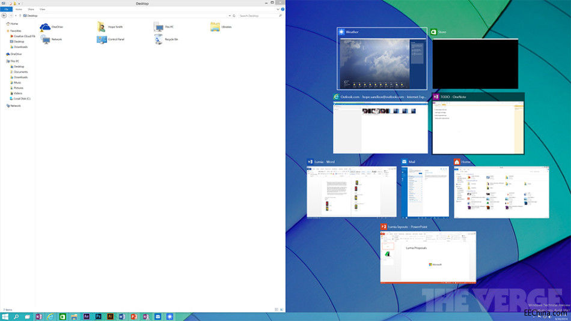Launch Photoshop from the taskbar
This screenshot has height=321, width=571.
[x=99, y=317]
